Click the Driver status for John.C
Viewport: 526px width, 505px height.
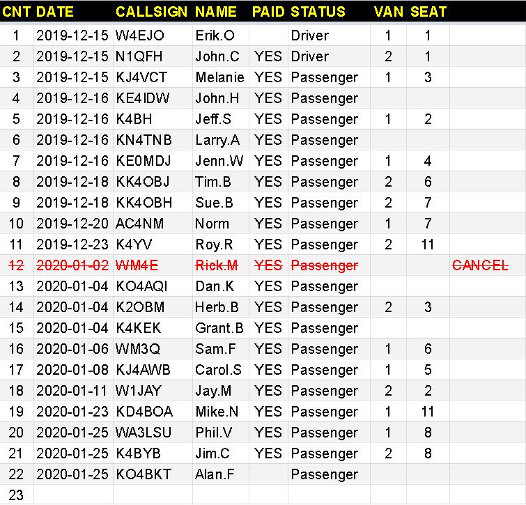point(309,56)
